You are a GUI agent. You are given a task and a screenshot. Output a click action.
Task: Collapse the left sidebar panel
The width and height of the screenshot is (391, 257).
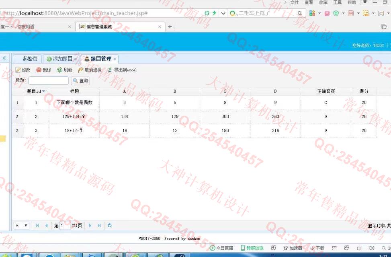(4, 58)
